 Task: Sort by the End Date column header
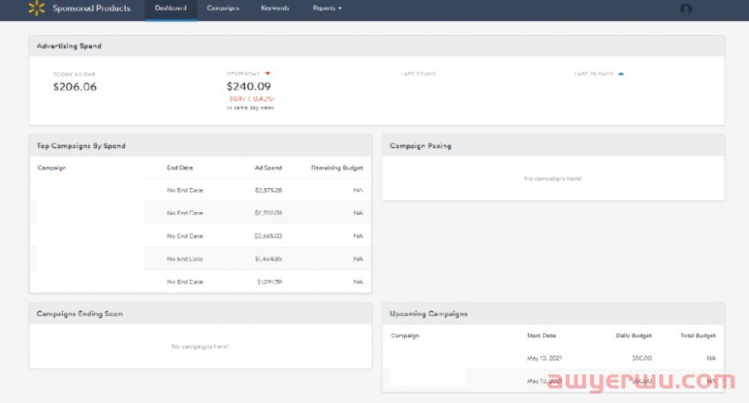[180, 168]
